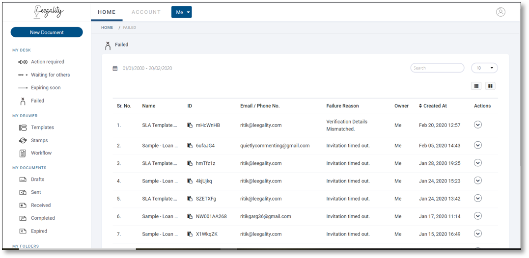The image size is (529, 258).
Task: Switch to list view
Action: point(476,86)
